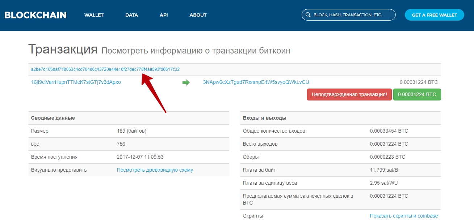
Task: Open the ABOUT menu item
Action: (x=198, y=15)
